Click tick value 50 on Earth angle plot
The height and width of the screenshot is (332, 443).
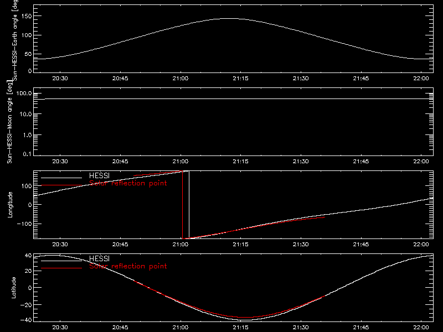click(28, 54)
